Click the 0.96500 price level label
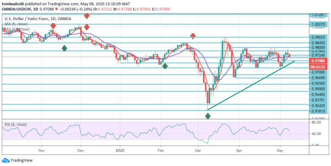The width and height of the screenshot is (331, 166). point(318,83)
